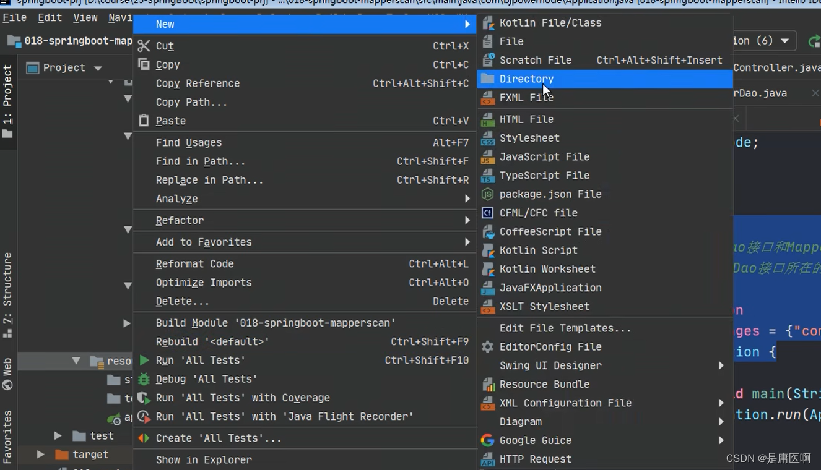Click the Google Guice icon
Screen dimensions: 821x470
pyautogui.click(x=488, y=440)
